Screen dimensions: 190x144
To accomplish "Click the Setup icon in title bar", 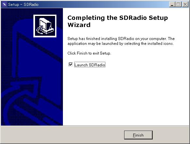I will (4, 5).
